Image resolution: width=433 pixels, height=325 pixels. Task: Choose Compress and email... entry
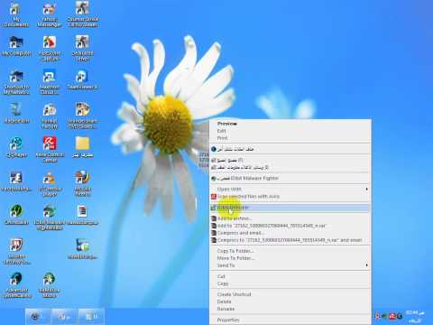(290, 233)
